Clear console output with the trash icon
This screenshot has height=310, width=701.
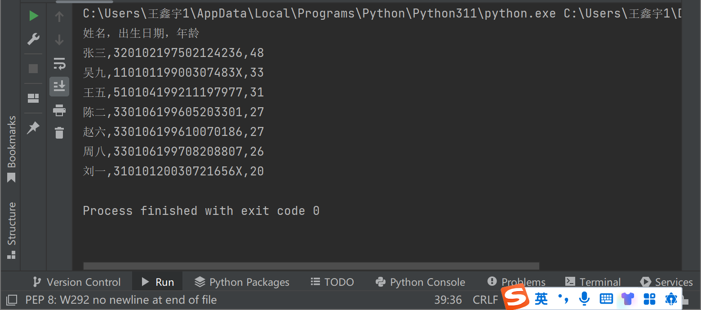(59, 133)
